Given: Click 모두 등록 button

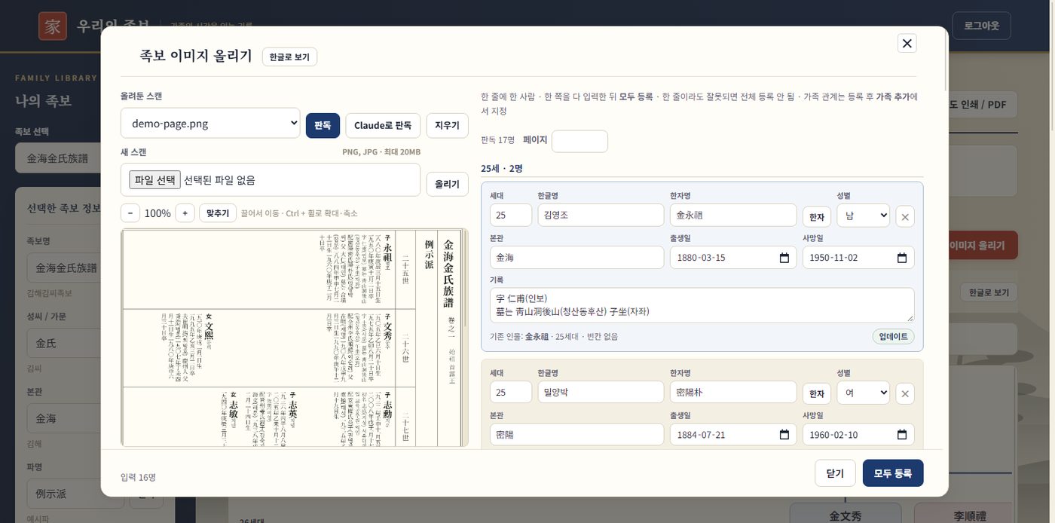Looking at the screenshot, I should (893, 473).
